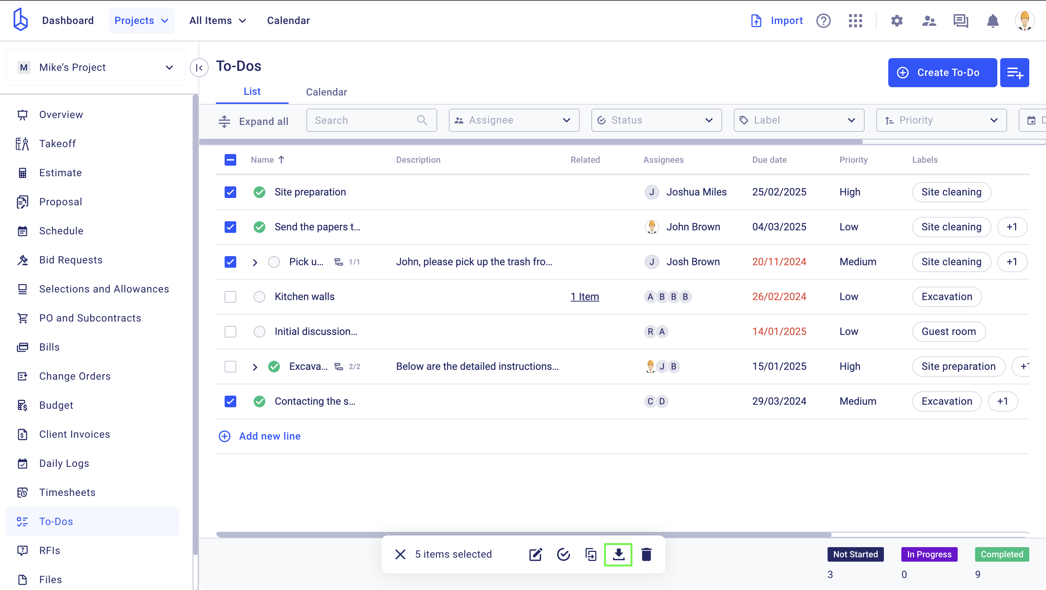Uncheck the Contacting the s... row checkbox

coord(230,401)
